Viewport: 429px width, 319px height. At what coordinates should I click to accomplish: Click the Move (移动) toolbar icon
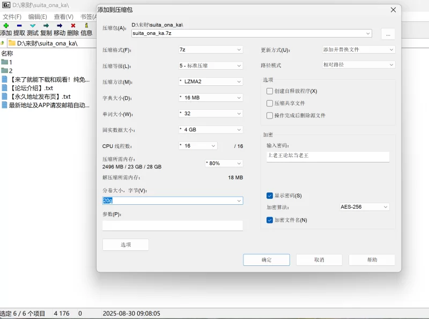click(60, 25)
